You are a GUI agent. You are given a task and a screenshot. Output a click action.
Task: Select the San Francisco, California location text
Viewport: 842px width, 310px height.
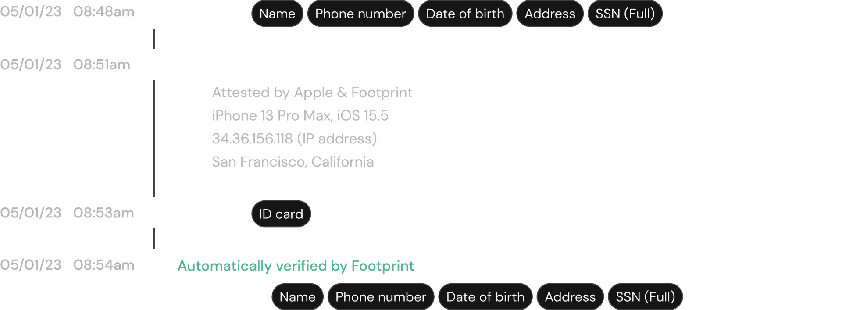click(293, 162)
